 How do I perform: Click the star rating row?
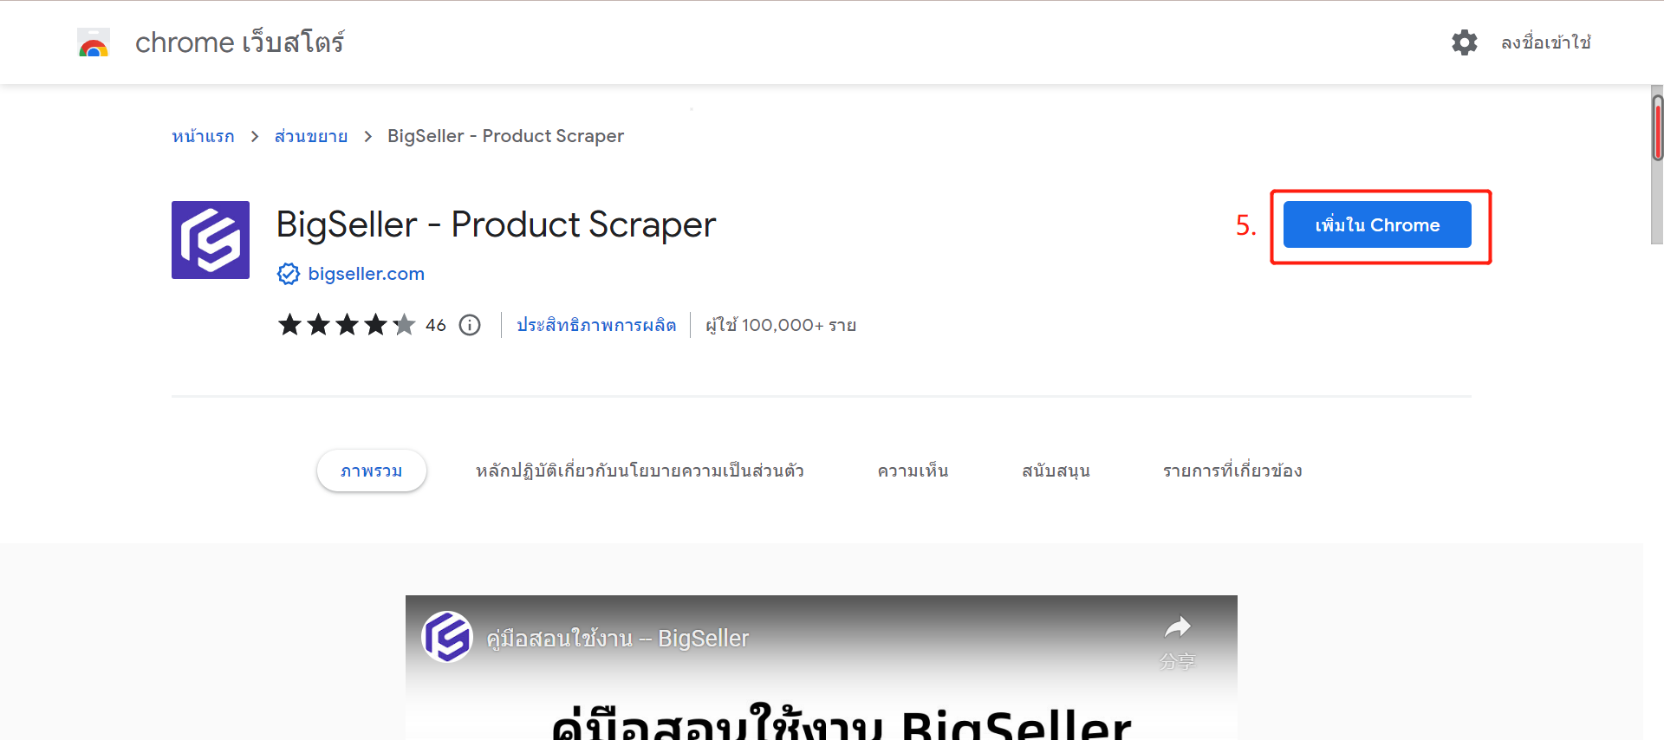tap(347, 325)
